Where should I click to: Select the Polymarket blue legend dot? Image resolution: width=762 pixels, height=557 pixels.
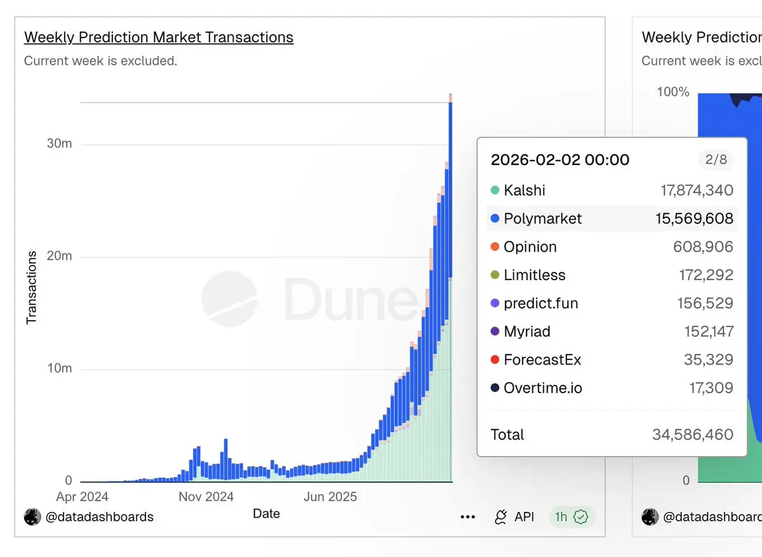tap(495, 218)
